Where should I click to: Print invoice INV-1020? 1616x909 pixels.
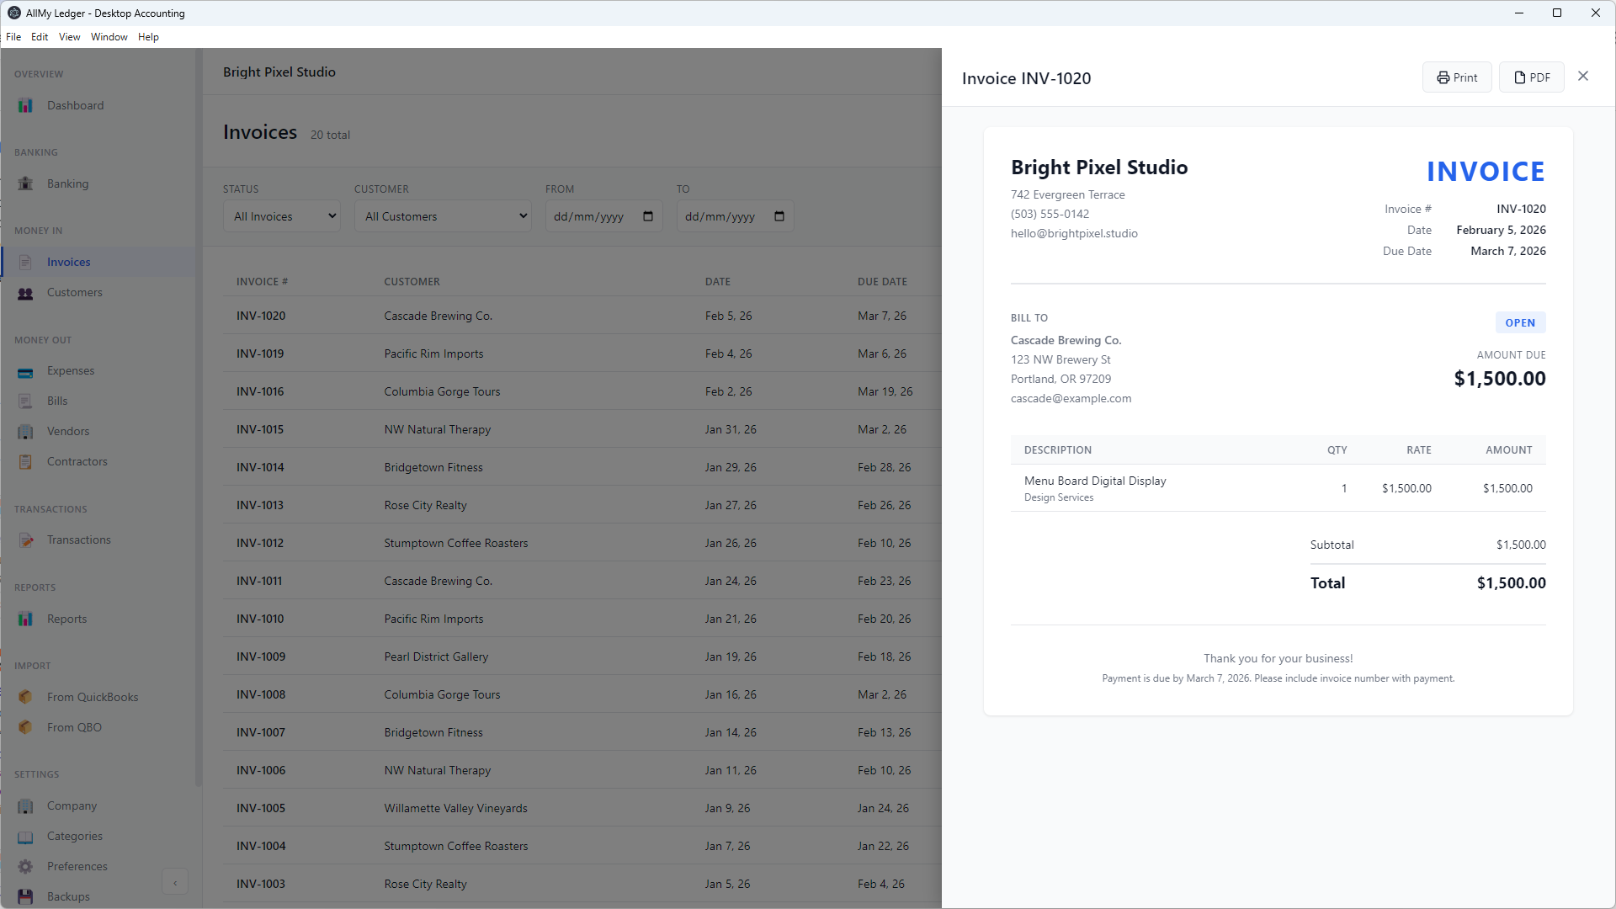click(x=1457, y=77)
